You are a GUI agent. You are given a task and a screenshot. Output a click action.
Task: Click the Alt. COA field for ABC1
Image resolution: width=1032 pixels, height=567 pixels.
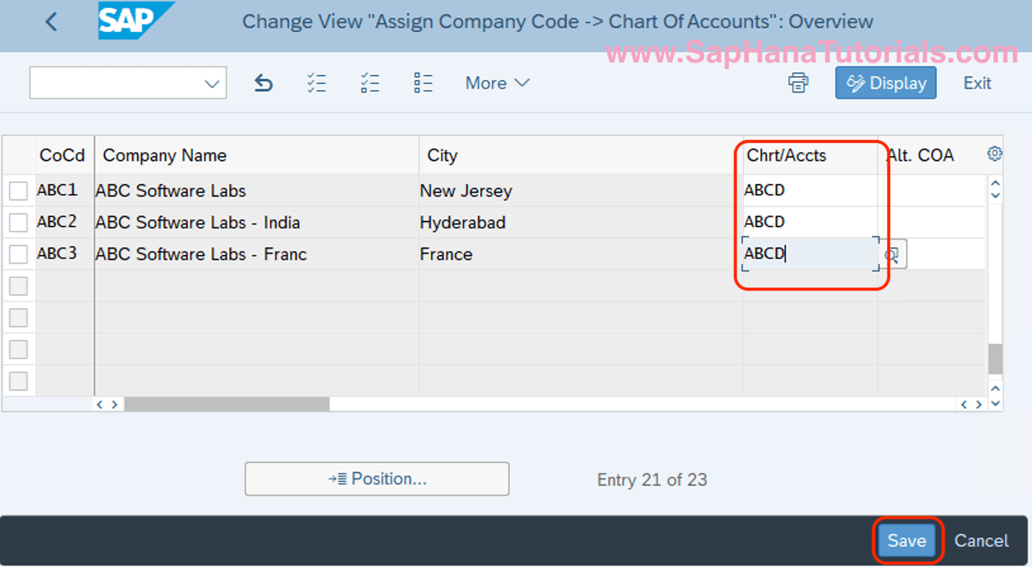coord(932,190)
